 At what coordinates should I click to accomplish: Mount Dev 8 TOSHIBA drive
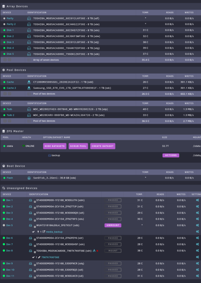pos(113,251)
